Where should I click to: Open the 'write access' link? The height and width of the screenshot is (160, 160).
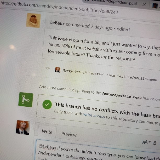tap(94, 116)
